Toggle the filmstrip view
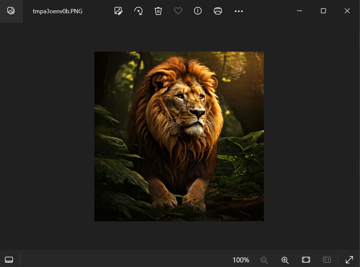The height and width of the screenshot is (267, 360). pyautogui.click(x=9, y=260)
